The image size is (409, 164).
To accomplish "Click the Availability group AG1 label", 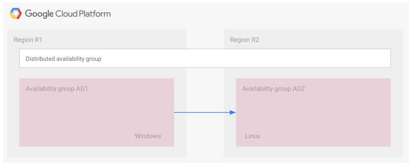I will (x=57, y=89).
